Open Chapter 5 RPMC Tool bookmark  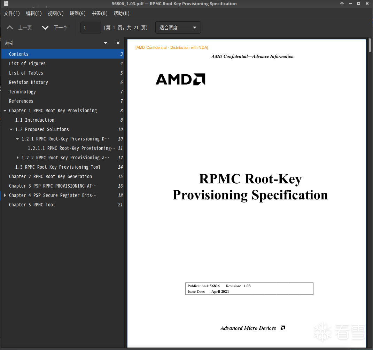tap(63, 205)
